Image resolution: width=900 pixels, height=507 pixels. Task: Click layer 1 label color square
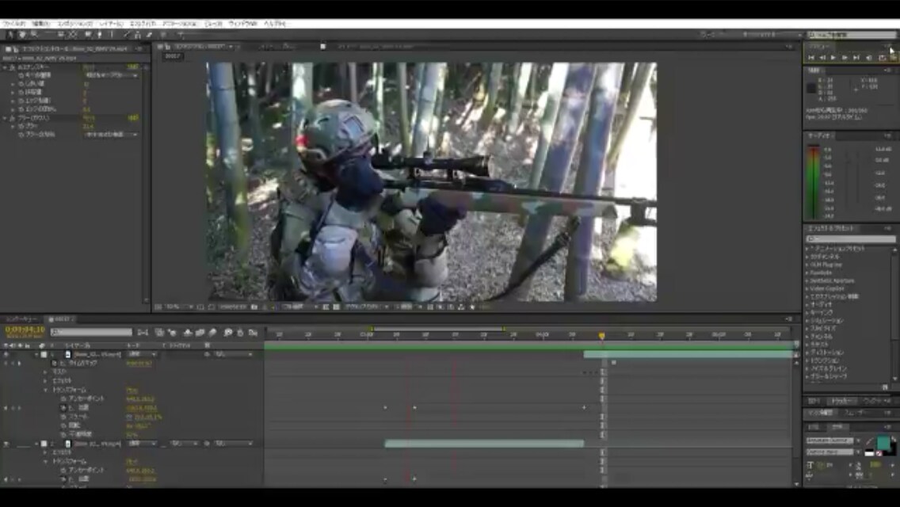(44, 355)
